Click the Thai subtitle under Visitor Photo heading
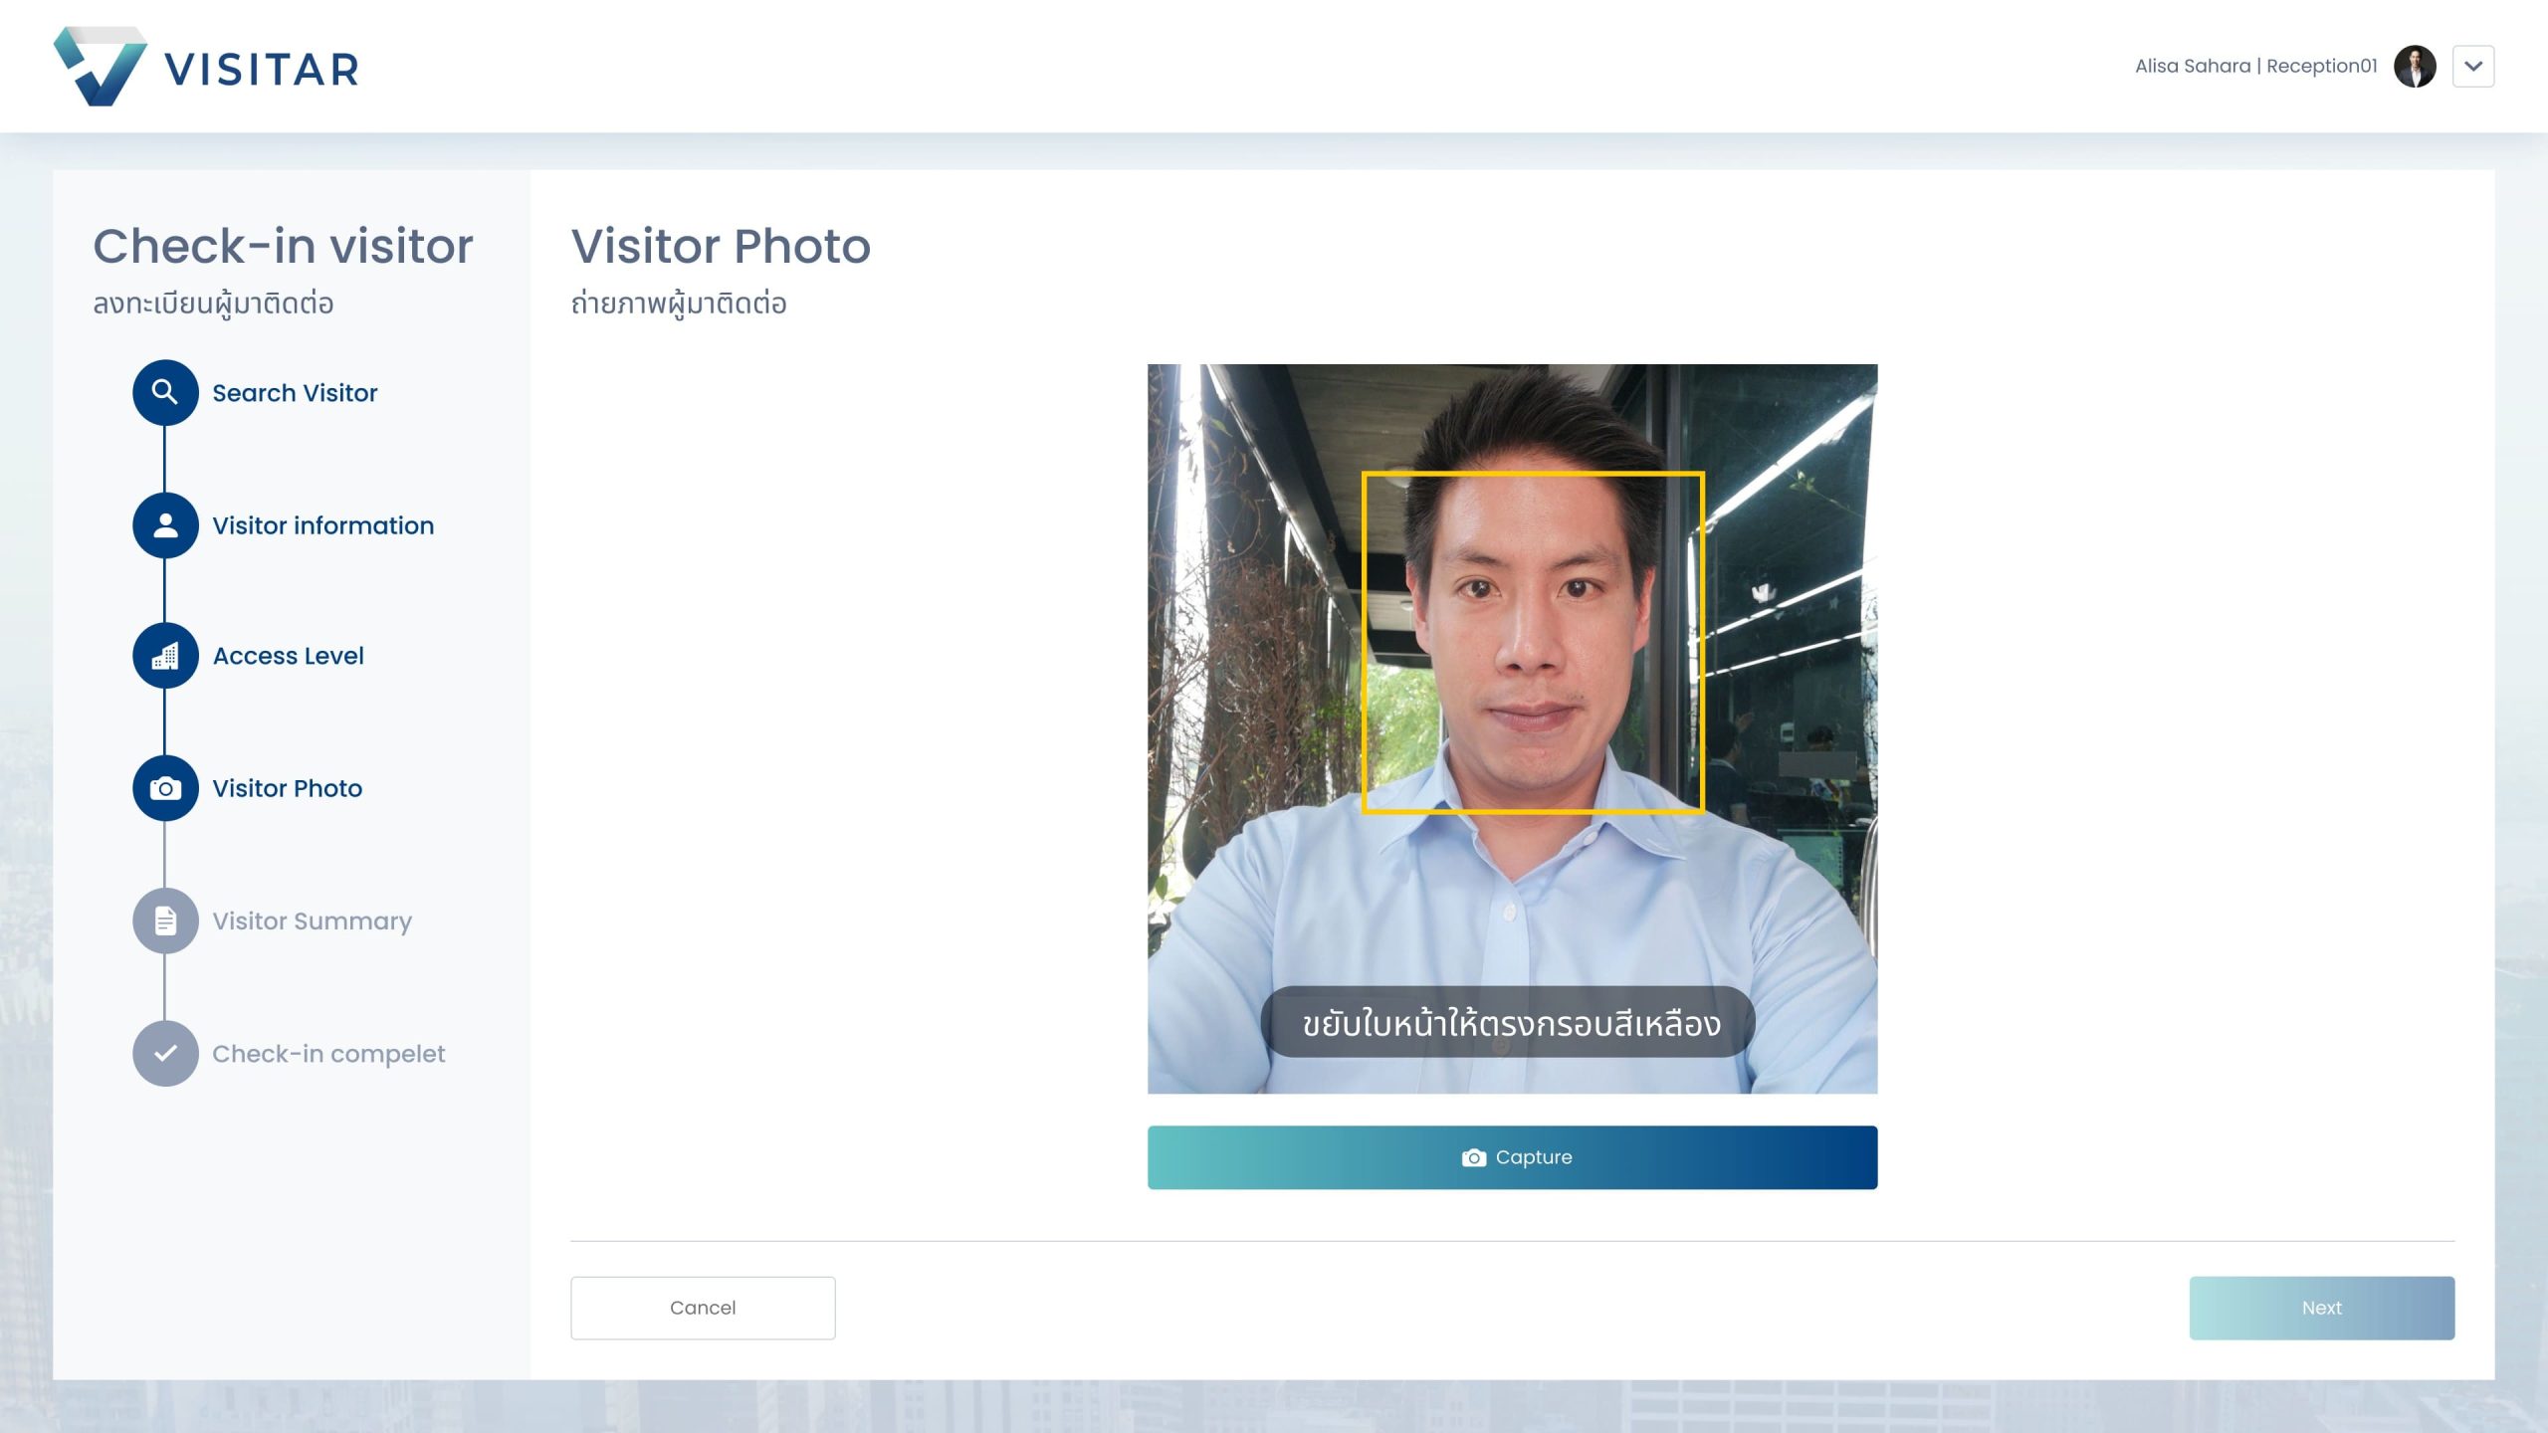 click(679, 304)
